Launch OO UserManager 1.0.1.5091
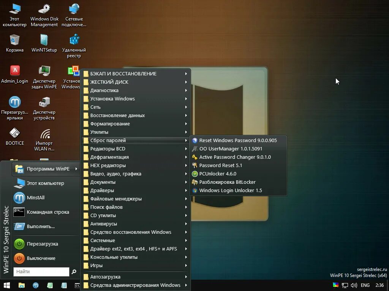The height and width of the screenshot is (291, 389). (238, 149)
